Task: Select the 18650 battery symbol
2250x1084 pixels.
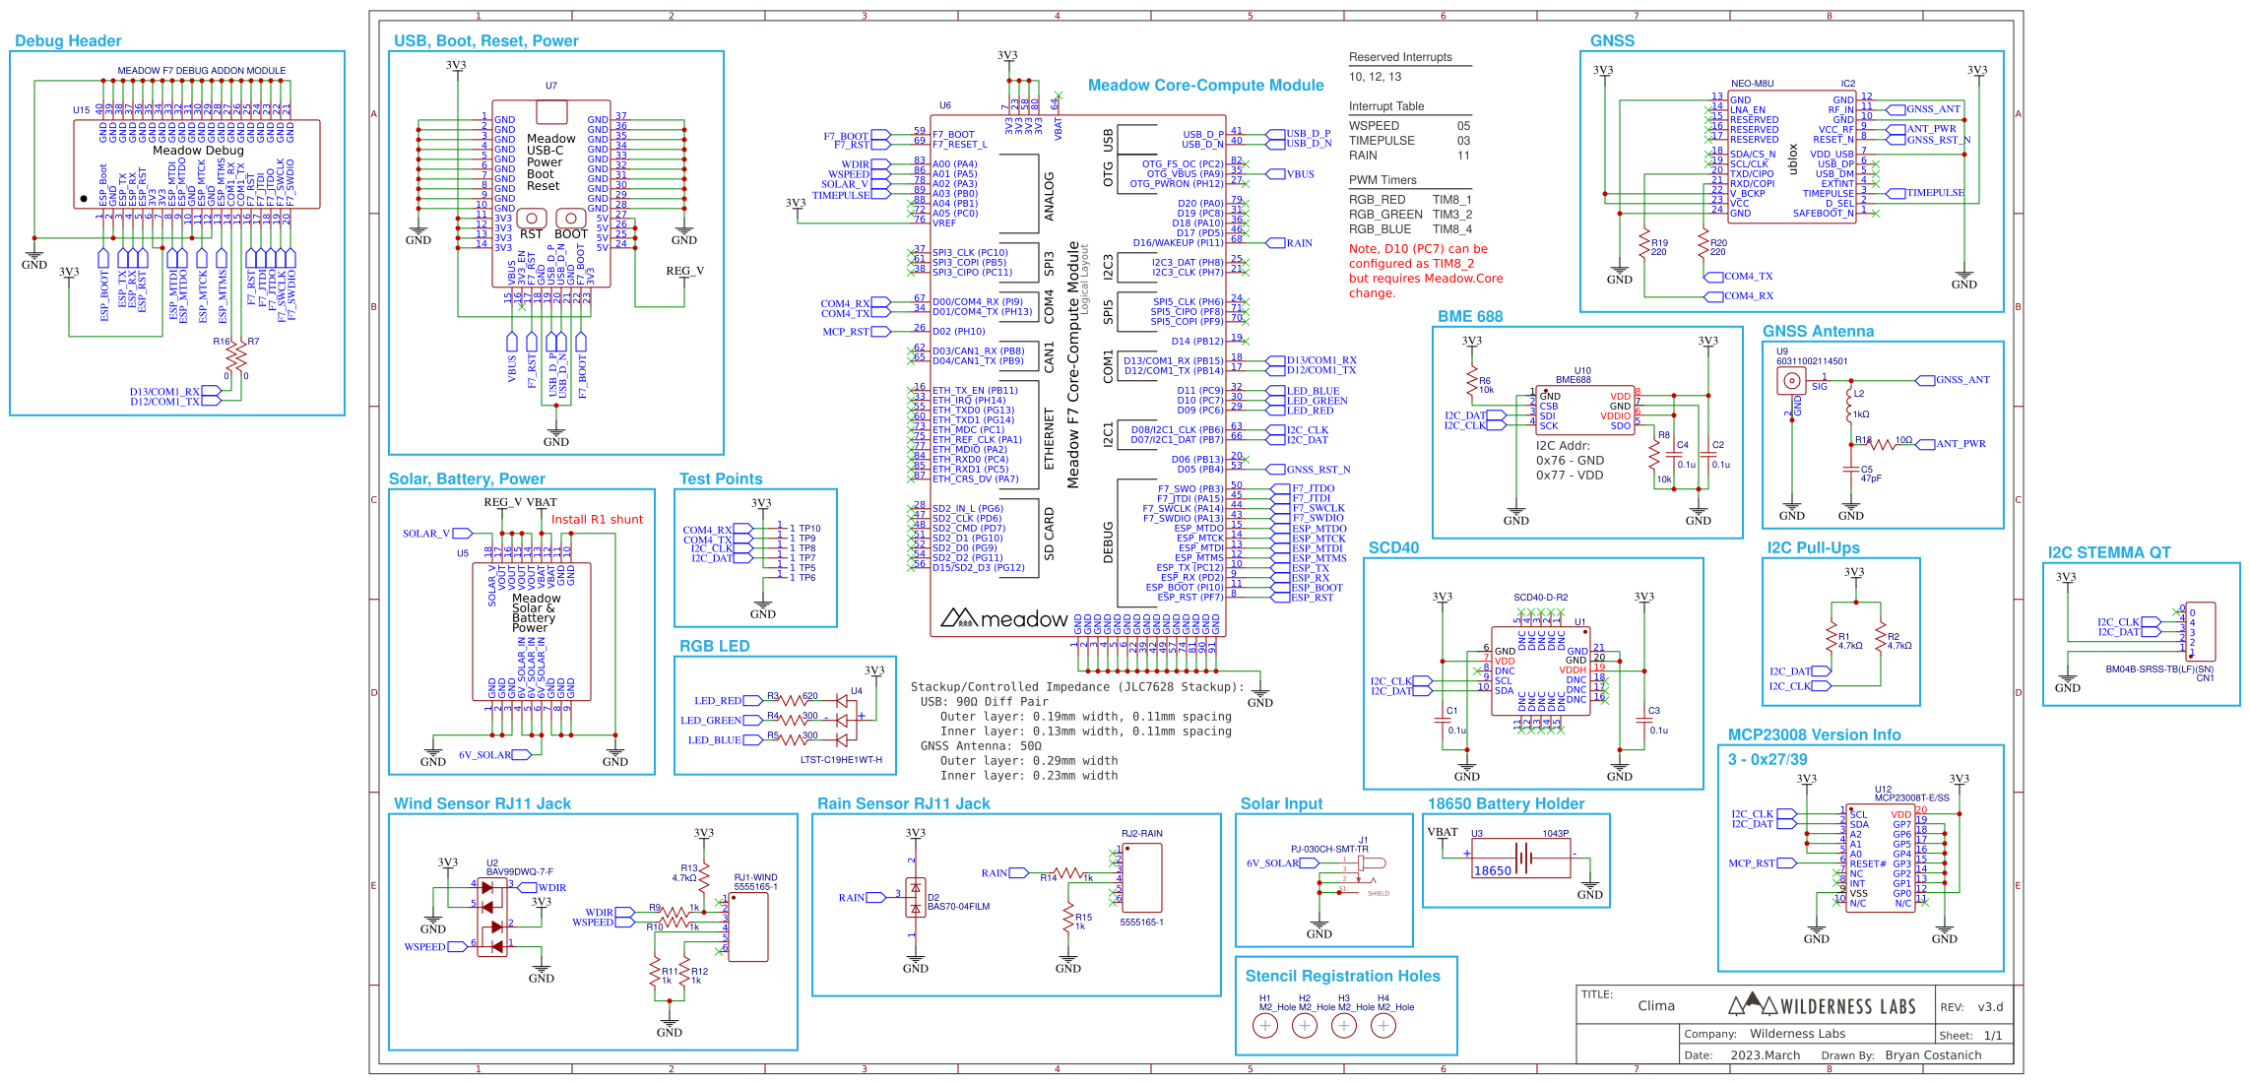Action: tap(1521, 859)
